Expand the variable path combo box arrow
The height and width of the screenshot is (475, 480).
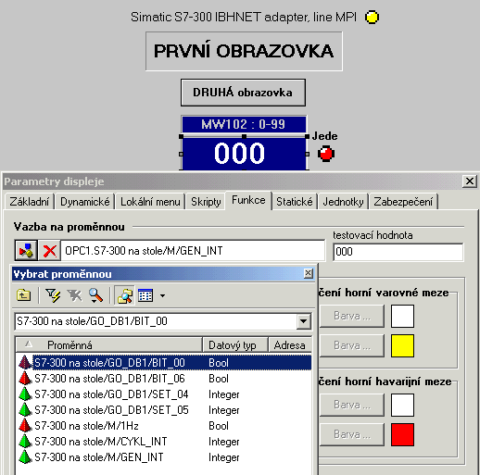point(304,321)
